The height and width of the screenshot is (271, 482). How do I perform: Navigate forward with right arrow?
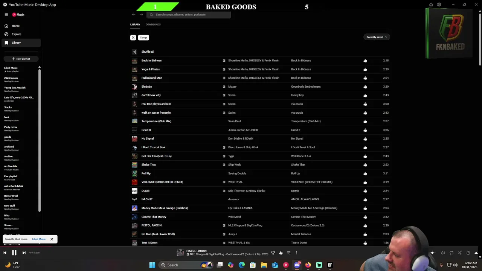point(141,15)
